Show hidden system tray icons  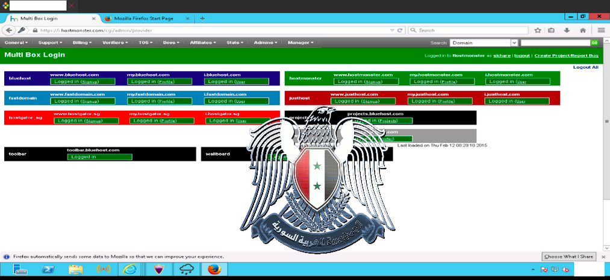532,270
